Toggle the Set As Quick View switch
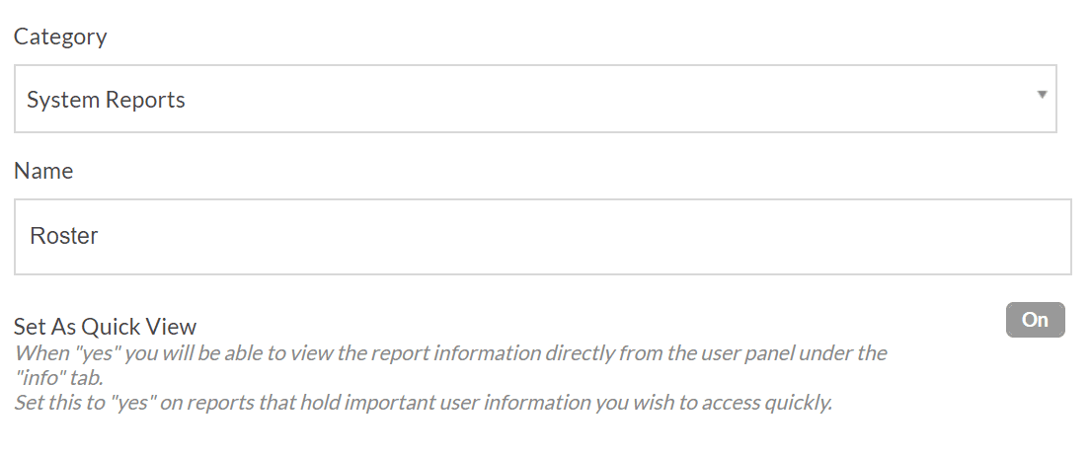The width and height of the screenshot is (1090, 458). coord(1035,320)
